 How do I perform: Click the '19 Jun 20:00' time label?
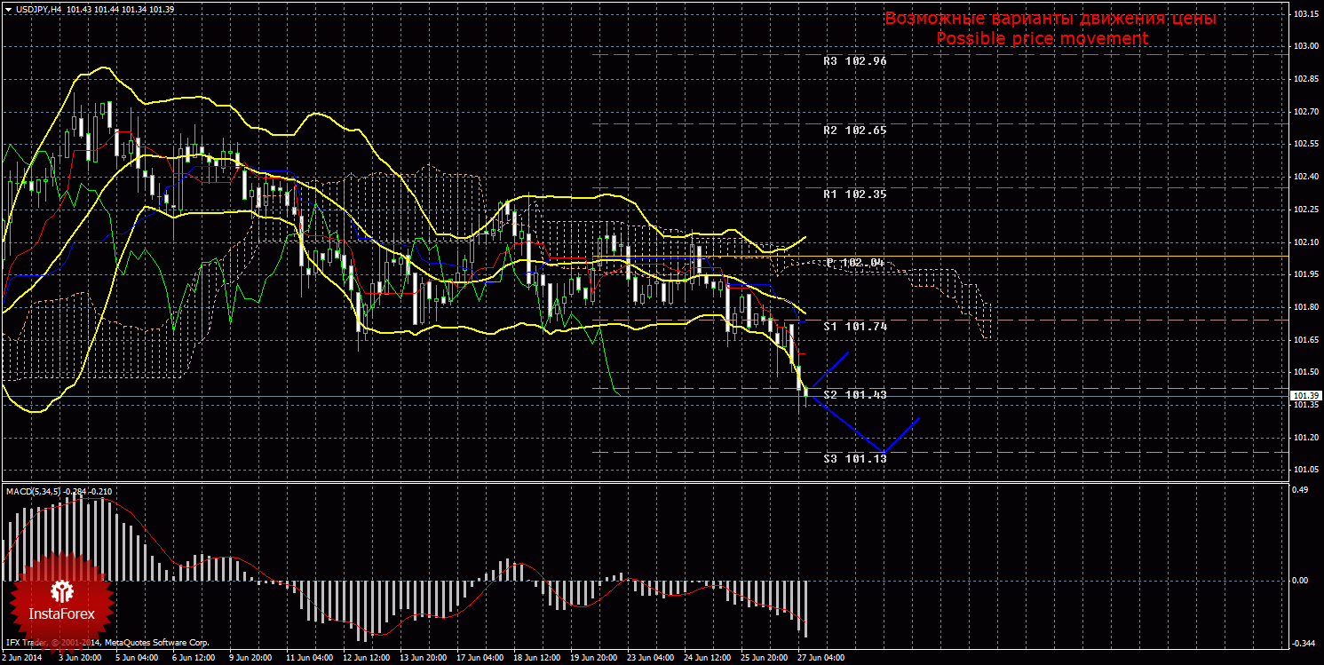point(594,658)
